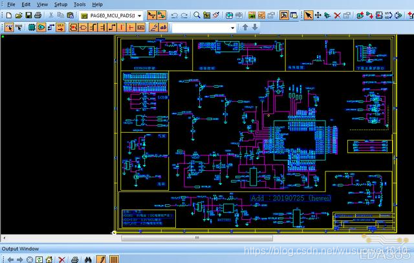Image resolution: width=414 pixels, height=263 pixels.
Task: Toggle the Select Text 'ab' filter
Action: [x=163, y=27]
